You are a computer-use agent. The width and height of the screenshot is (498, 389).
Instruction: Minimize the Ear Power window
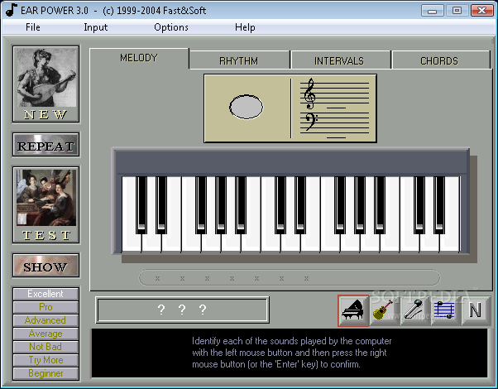click(432, 11)
